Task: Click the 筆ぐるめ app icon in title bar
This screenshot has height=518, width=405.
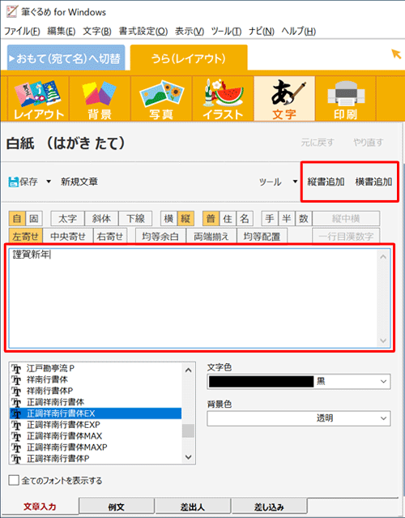Action: [11, 11]
